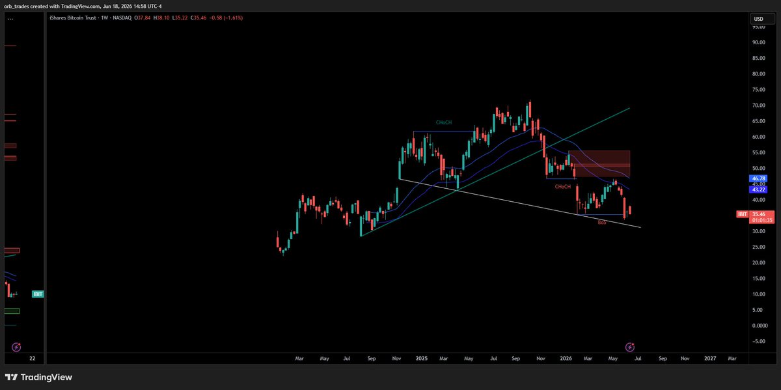Click the 50.00 price scale label
This screenshot has height=390, width=781.
point(758,168)
